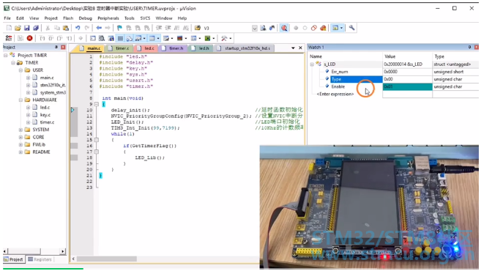Viewport: 481px width, 271px height.
Task: Disable all breakpoints icon
Action: pos(314,28)
